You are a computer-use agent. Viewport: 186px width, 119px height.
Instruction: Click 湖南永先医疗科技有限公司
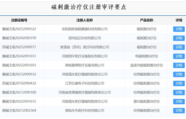click(x=84, y=111)
